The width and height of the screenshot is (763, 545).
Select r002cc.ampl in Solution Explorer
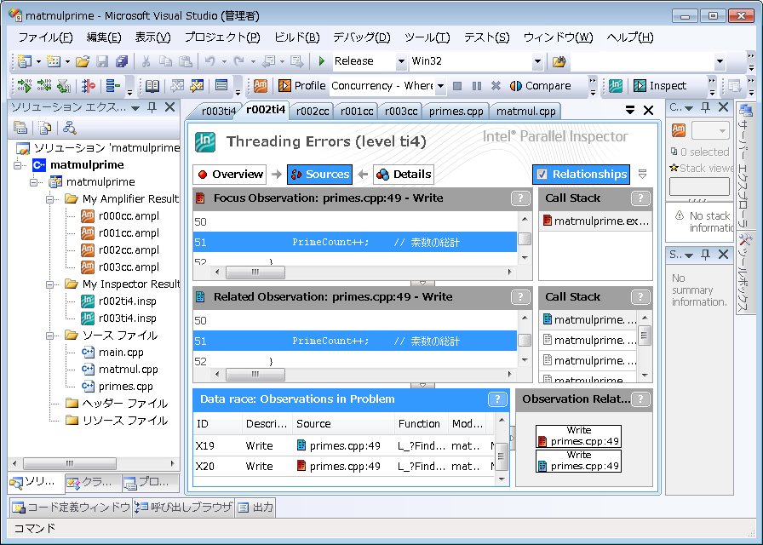(120, 250)
